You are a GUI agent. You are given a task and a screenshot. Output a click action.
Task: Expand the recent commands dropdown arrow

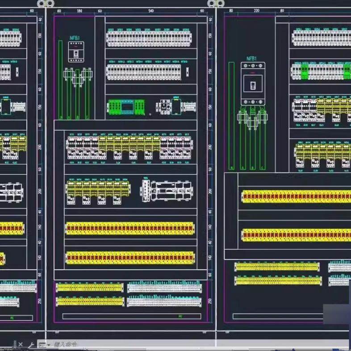[x=49, y=345]
